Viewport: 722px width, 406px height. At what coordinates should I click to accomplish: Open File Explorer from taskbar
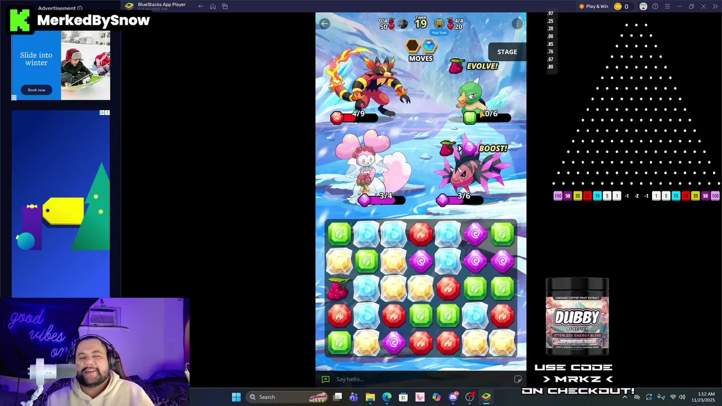pos(370,397)
